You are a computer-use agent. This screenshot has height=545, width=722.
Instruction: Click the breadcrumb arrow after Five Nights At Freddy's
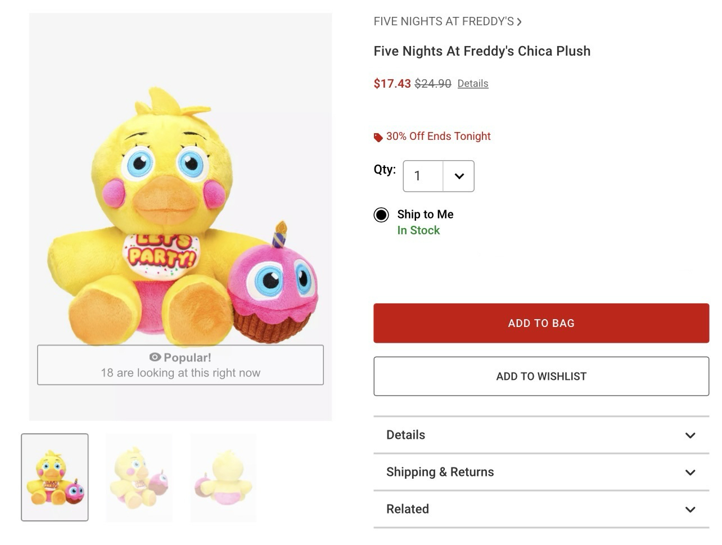520,22
